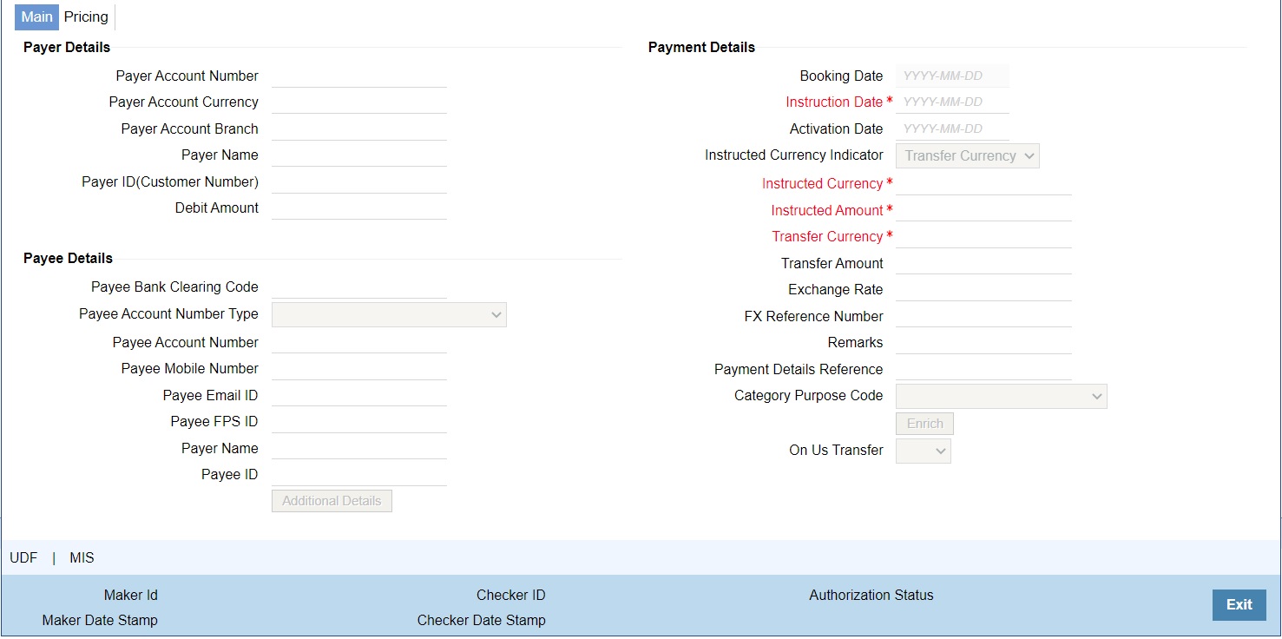Open the MIS link
Screen dimensions: 1282x639
(x=82, y=558)
